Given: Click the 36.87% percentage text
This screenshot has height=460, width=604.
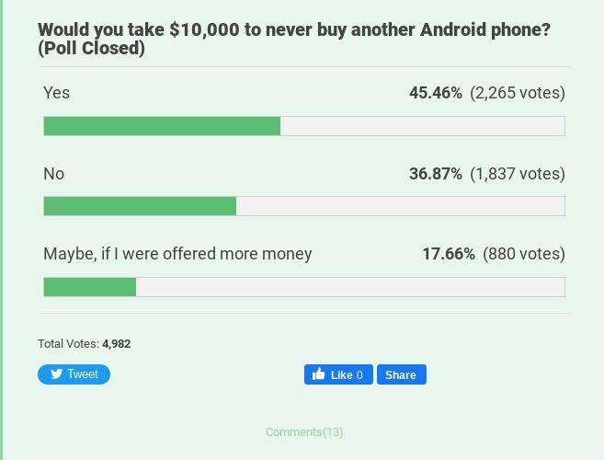Looking at the screenshot, I should [436, 174].
